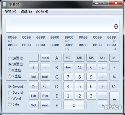Open the 檢視(V) menu
The height and width of the screenshot is (115, 125).
tap(10, 12)
